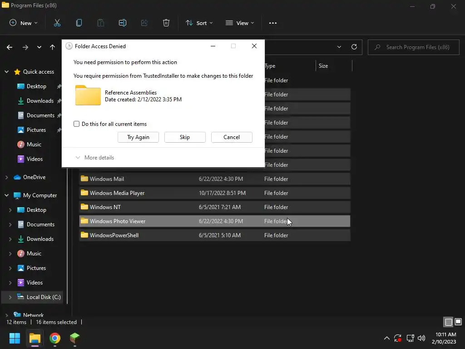
Task: Select Desktop under Quick access
Action: coord(36,86)
